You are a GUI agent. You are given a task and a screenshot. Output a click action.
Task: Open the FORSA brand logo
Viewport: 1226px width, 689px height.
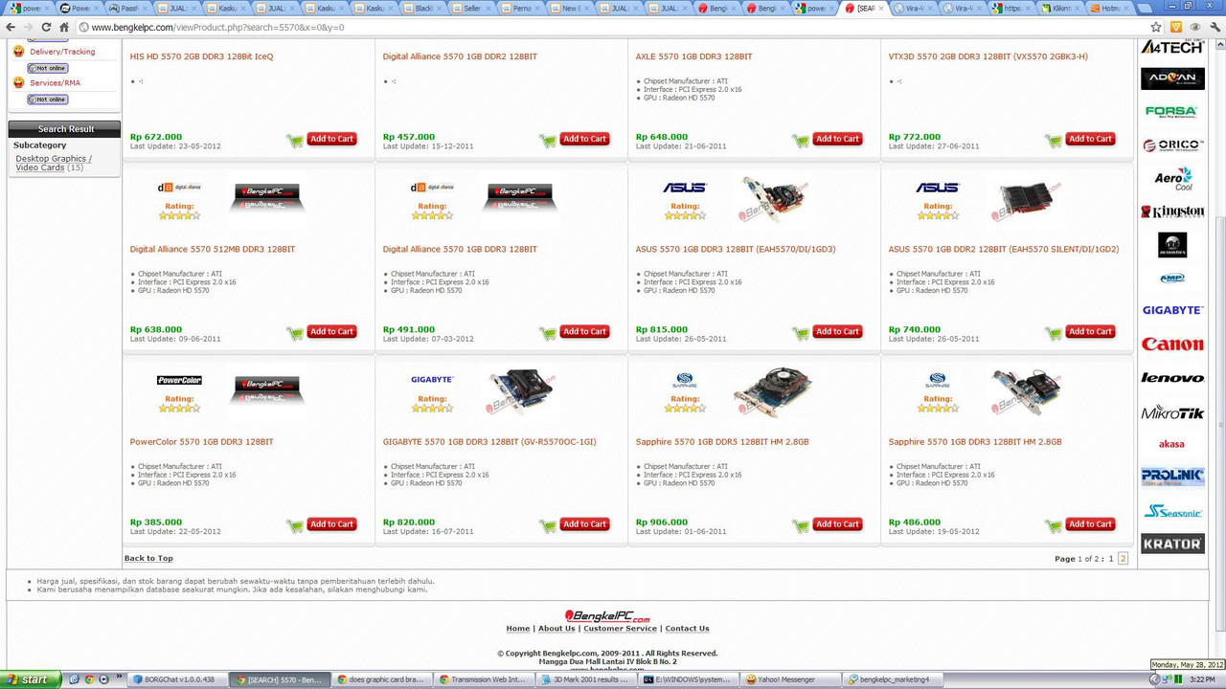click(1172, 112)
